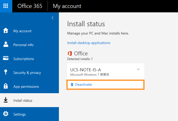This screenshot has height=121, width=178.
Task: Click the home icon beside My account
Action: point(6,30)
